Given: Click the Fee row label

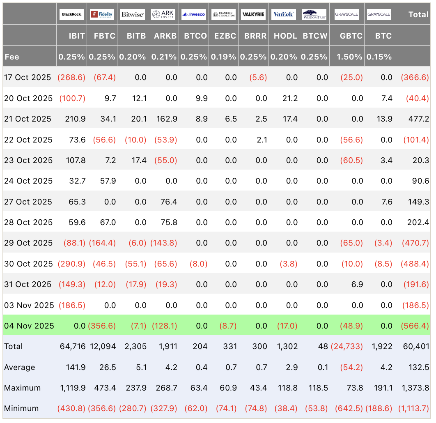Looking at the screenshot, I should (12, 57).
